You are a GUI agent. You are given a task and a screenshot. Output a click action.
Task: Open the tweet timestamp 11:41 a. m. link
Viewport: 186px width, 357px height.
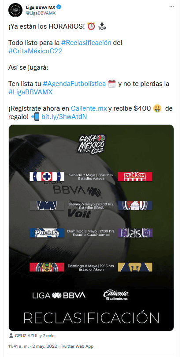18,346
